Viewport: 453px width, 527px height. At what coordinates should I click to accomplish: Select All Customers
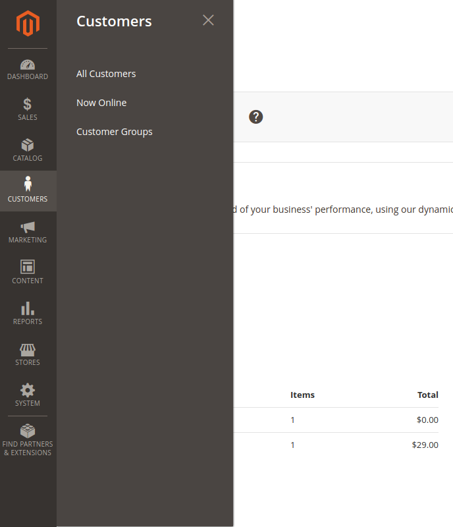pos(106,74)
